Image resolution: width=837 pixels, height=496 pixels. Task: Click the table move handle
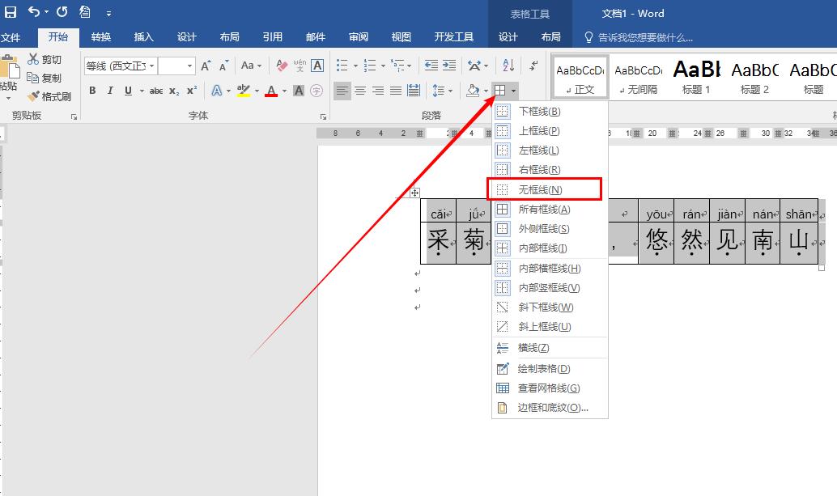(414, 193)
